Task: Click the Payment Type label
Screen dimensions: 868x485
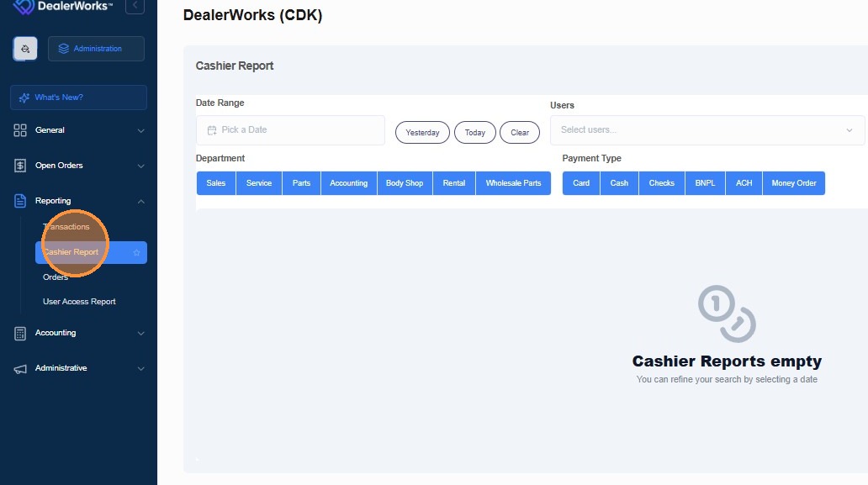Action: tap(592, 158)
